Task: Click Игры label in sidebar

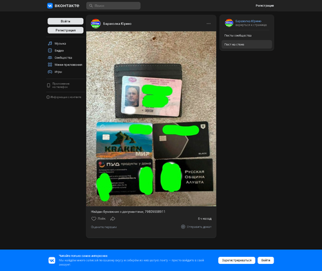Action: pos(58,71)
